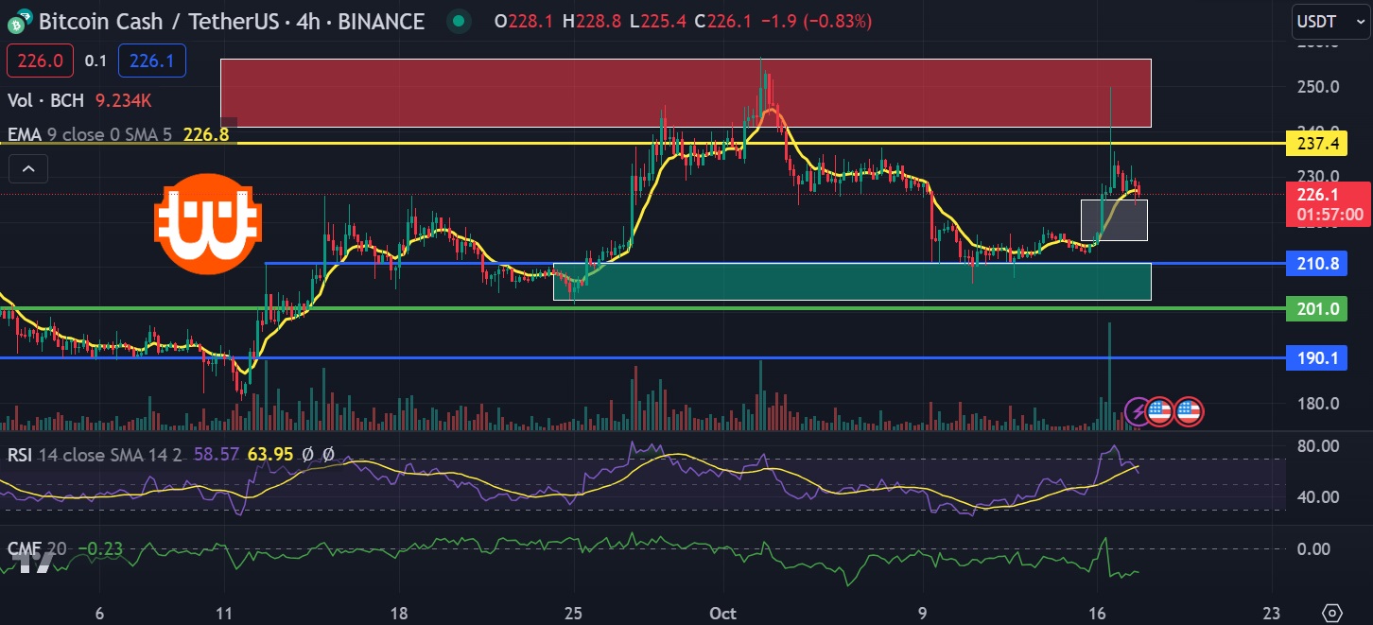Select the Bitcoin Cash / TetherUS symbol title
Screen dimensions: 1373x625
[231, 21]
